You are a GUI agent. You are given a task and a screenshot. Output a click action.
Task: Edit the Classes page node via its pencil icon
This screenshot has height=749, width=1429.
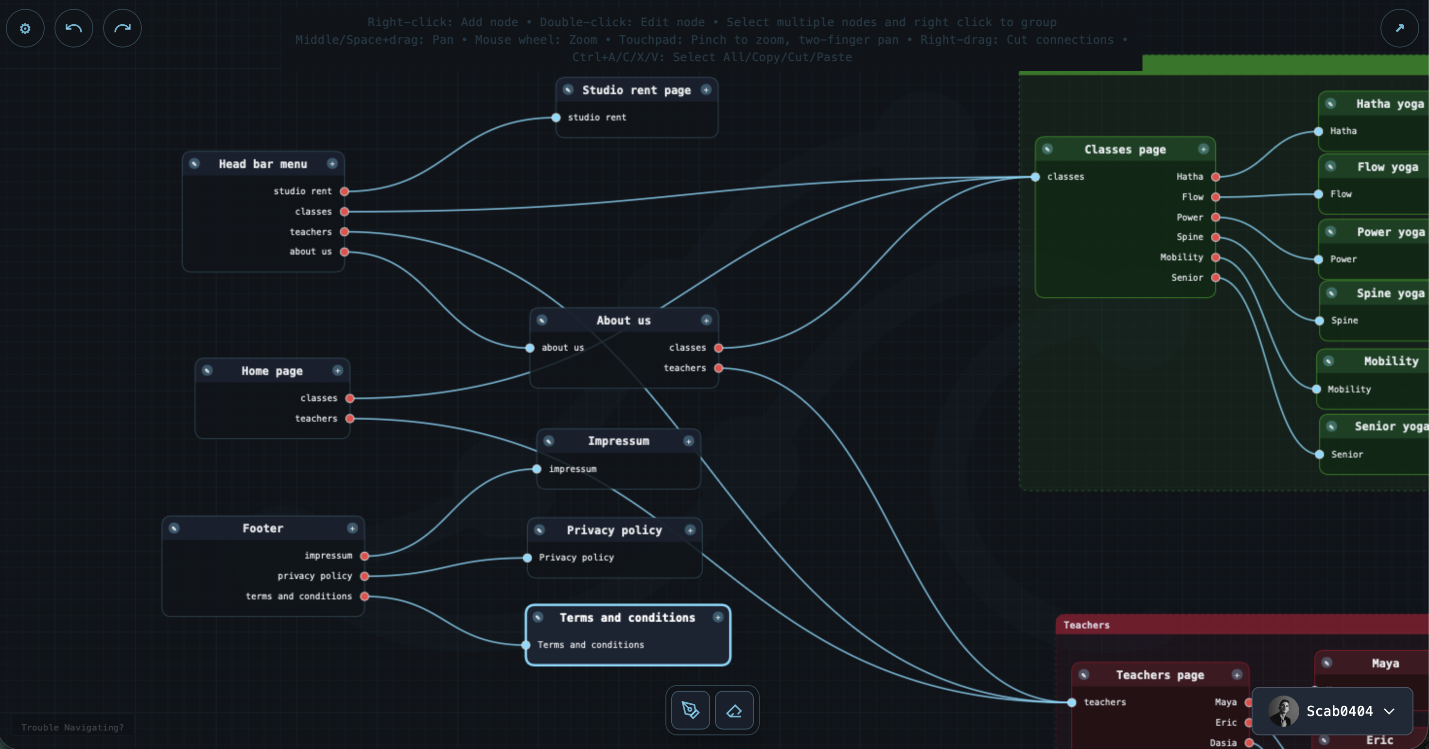click(1047, 149)
